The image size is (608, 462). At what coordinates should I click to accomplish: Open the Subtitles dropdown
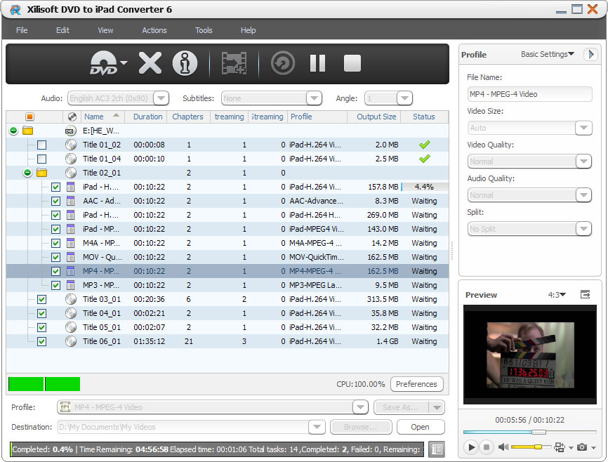tap(314, 98)
